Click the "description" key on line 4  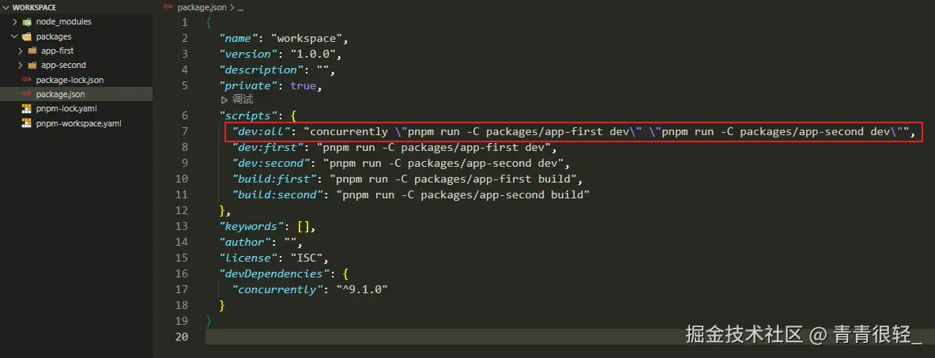pos(261,70)
